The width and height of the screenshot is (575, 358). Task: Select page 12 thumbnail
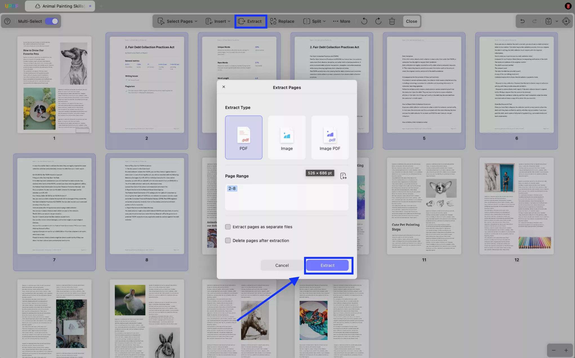(x=516, y=206)
